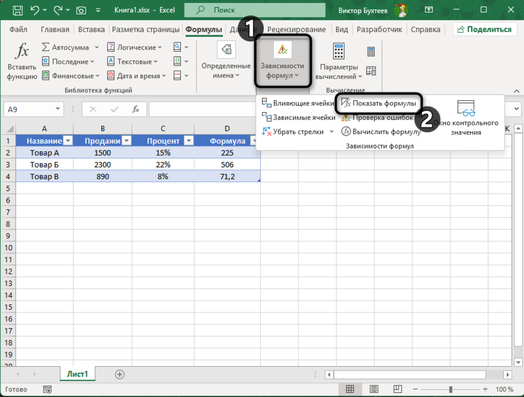Image resolution: width=524 pixels, height=397 pixels.
Task: Click the Insert Function fx icon
Action: click(x=22, y=52)
